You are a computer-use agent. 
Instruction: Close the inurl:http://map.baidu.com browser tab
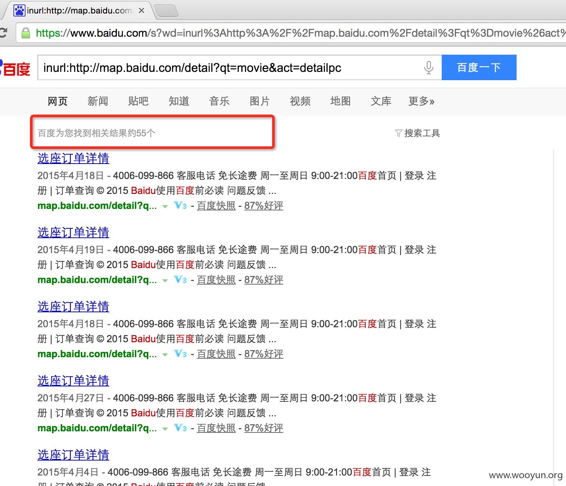tap(141, 11)
